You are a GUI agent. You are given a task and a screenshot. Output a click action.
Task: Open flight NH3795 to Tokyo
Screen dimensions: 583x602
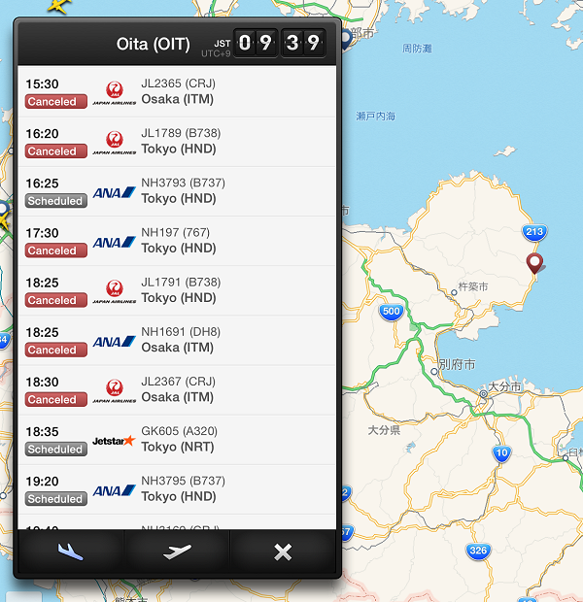click(x=177, y=489)
